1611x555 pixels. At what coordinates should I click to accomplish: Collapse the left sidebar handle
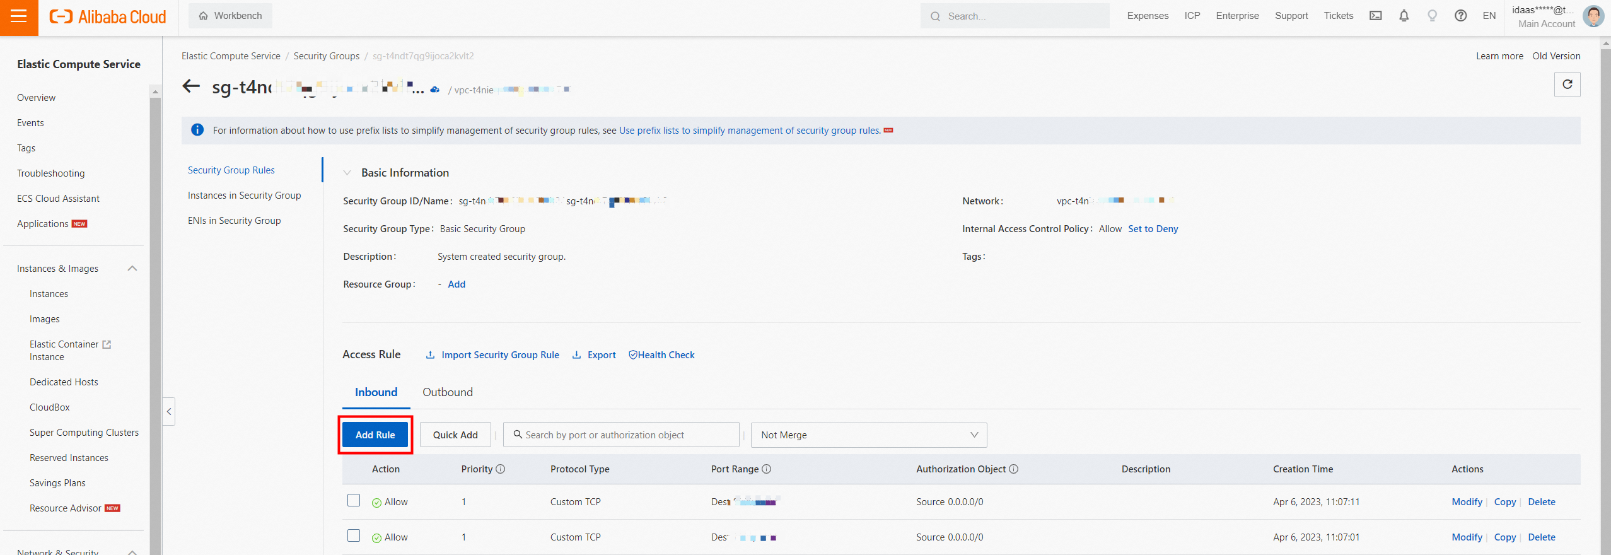click(169, 412)
